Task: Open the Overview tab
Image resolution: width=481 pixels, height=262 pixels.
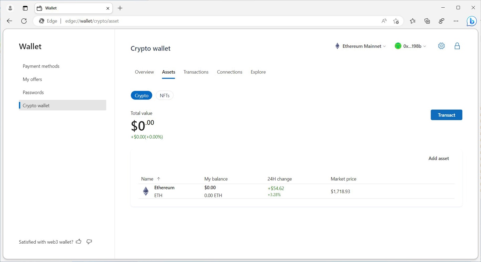Action: coord(144,72)
